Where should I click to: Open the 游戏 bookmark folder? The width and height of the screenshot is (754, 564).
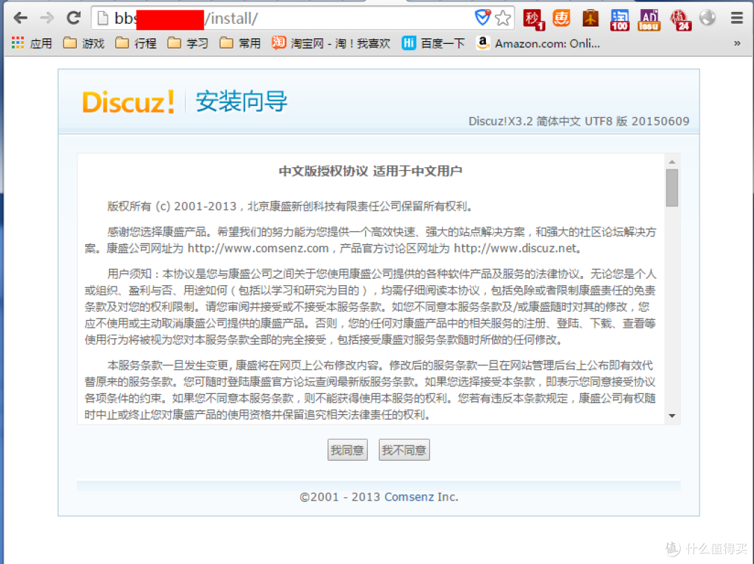(x=84, y=43)
